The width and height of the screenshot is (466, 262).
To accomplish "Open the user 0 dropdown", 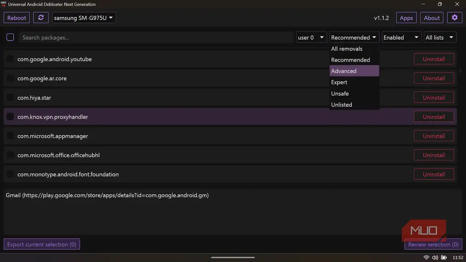I will [311, 37].
